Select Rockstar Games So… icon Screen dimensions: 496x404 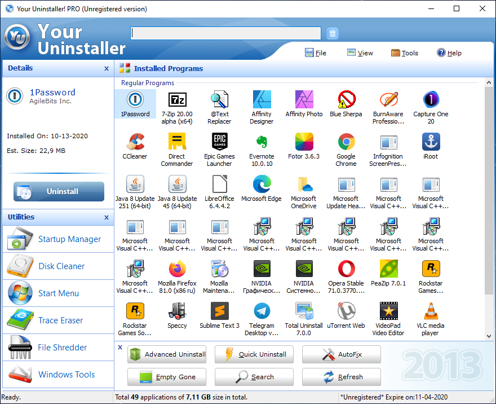coord(135,311)
